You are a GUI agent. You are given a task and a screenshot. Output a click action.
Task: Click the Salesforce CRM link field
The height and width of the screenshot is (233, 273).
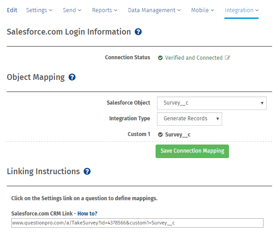(x=137, y=223)
